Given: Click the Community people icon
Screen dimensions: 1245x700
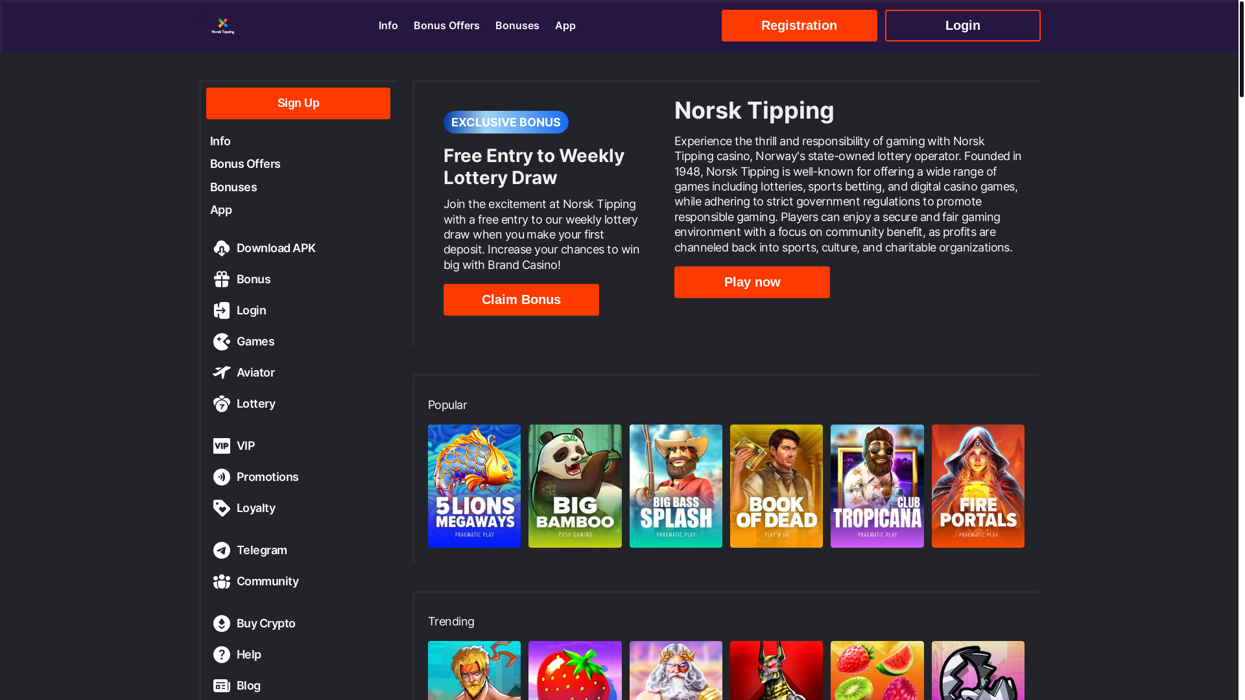Looking at the screenshot, I should click(222, 581).
